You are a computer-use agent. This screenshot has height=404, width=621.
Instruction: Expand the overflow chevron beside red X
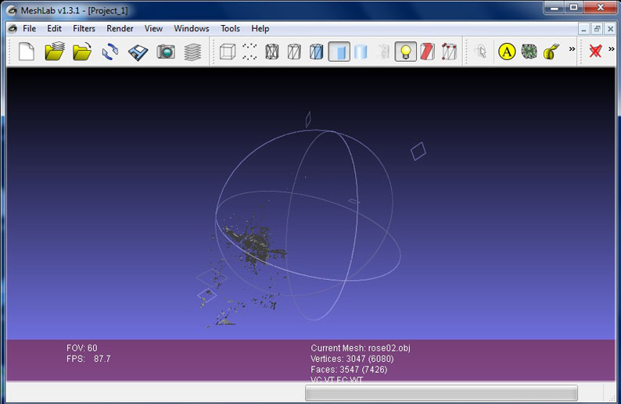coord(611,49)
